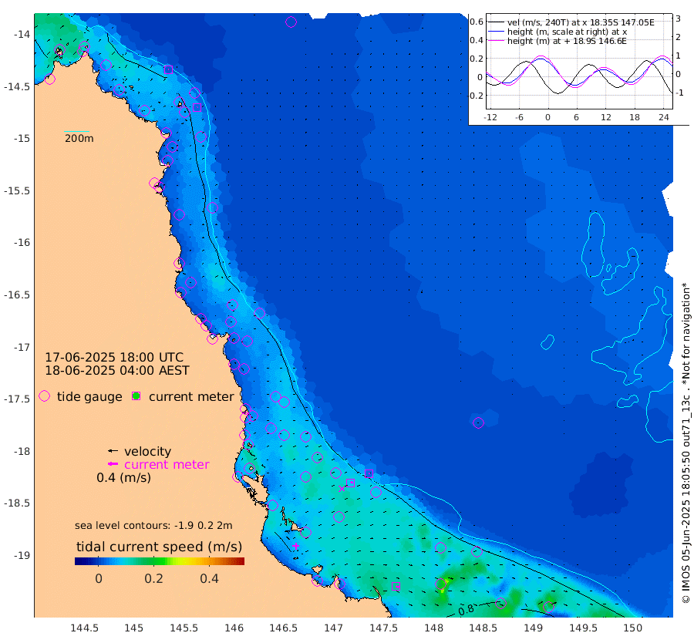This screenshot has width=694, height=643.
Task: Click the green 'current meter' legend label
Action: (x=191, y=396)
